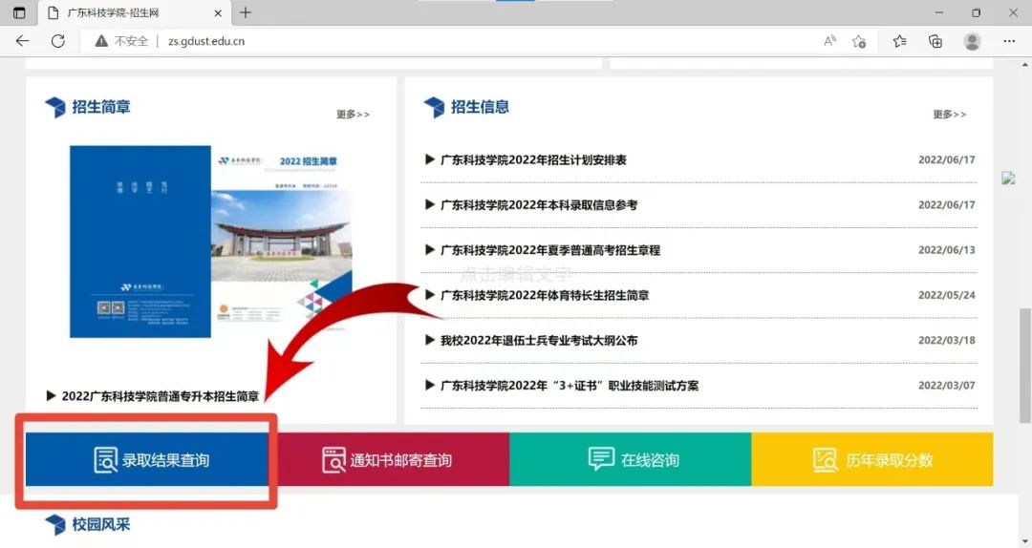
Task: Click date 2022/05/24
Action: 946,295
